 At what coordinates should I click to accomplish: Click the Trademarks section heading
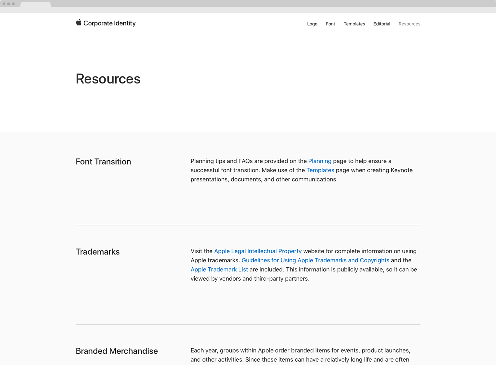[98, 252]
